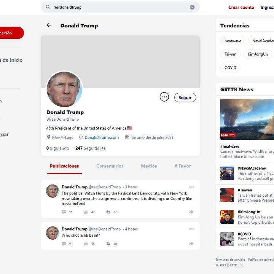
Task: Expand options menu on the second post
Action: tap(191, 229)
